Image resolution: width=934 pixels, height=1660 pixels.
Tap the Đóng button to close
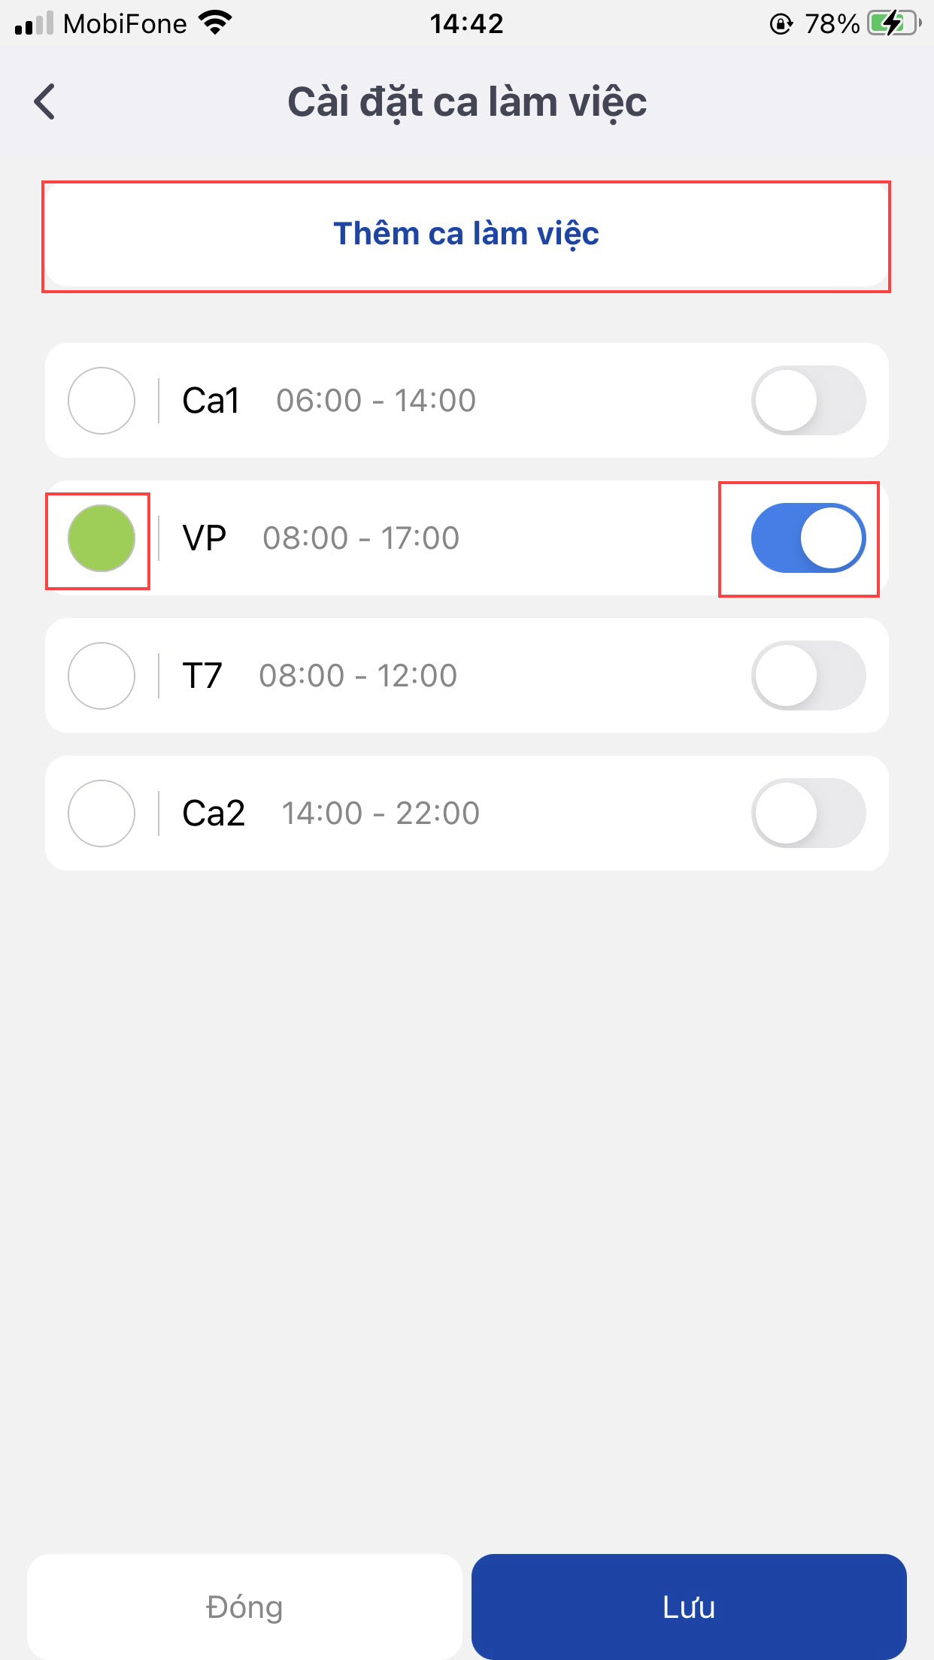pos(244,1607)
